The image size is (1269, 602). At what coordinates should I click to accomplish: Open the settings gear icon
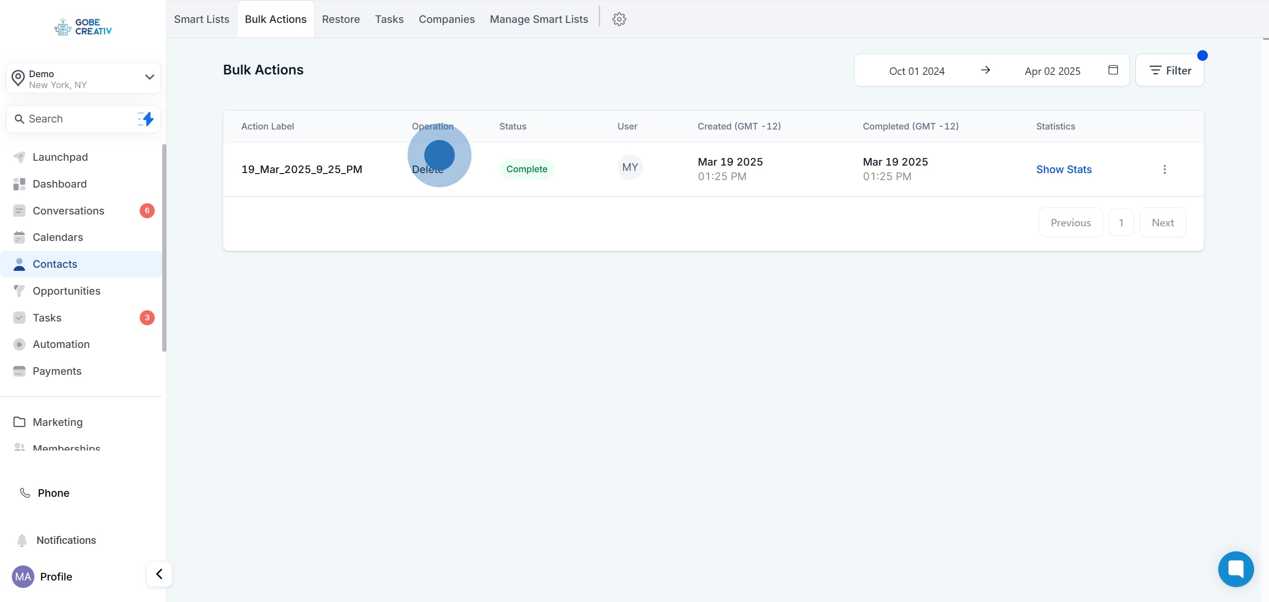pyautogui.click(x=619, y=19)
